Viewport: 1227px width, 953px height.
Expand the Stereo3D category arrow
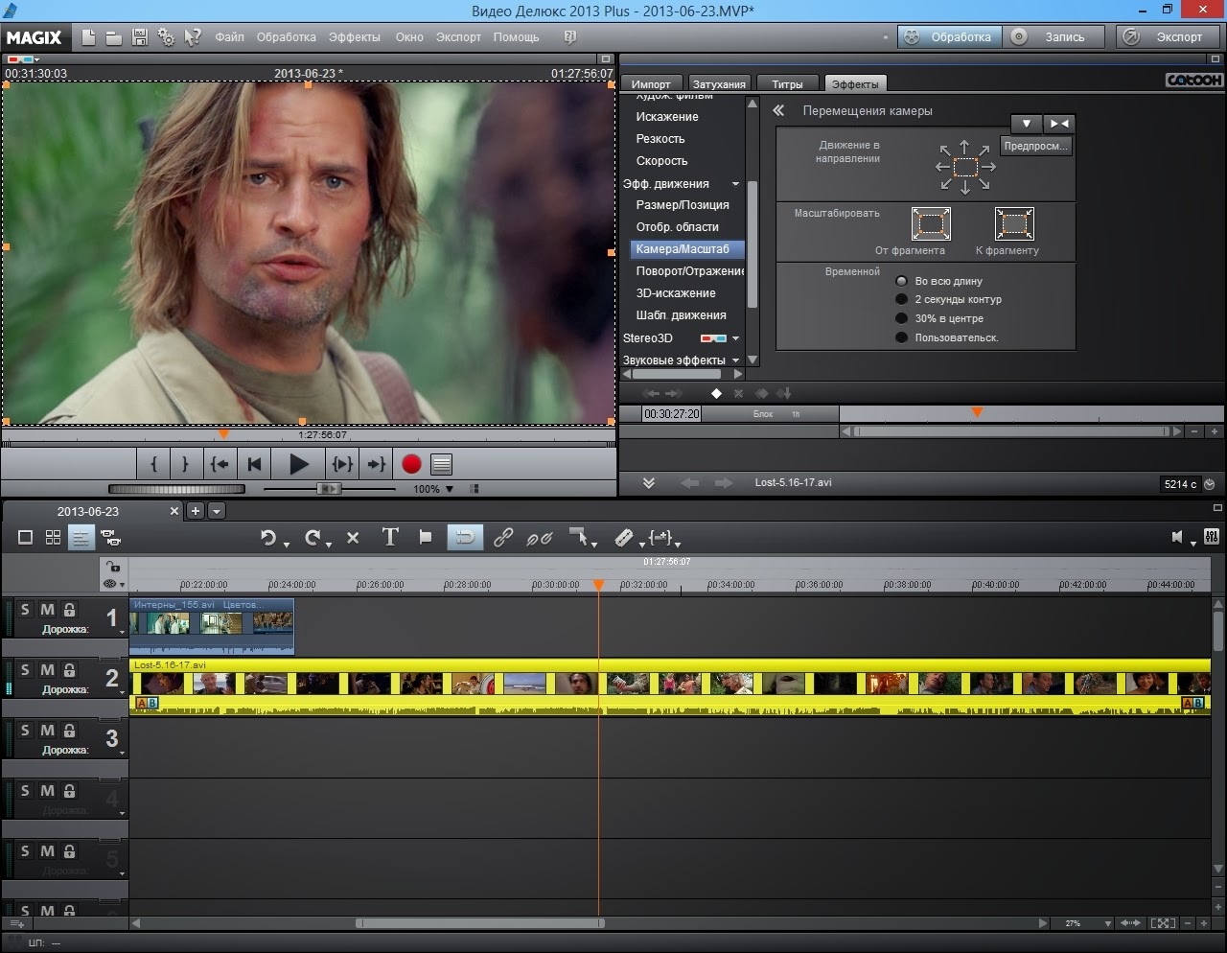pyautogui.click(x=735, y=338)
